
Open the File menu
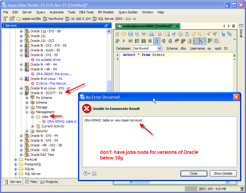6,12
